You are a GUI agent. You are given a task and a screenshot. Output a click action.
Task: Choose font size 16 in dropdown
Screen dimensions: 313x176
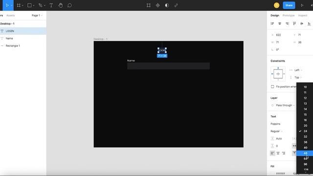point(305,120)
